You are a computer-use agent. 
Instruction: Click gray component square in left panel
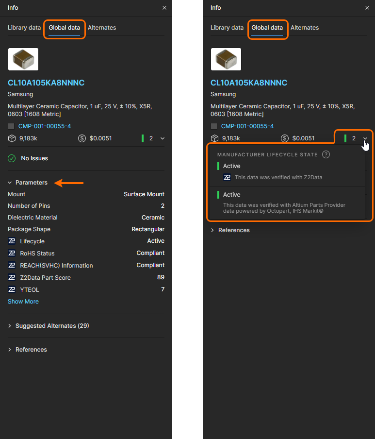(x=11, y=126)
